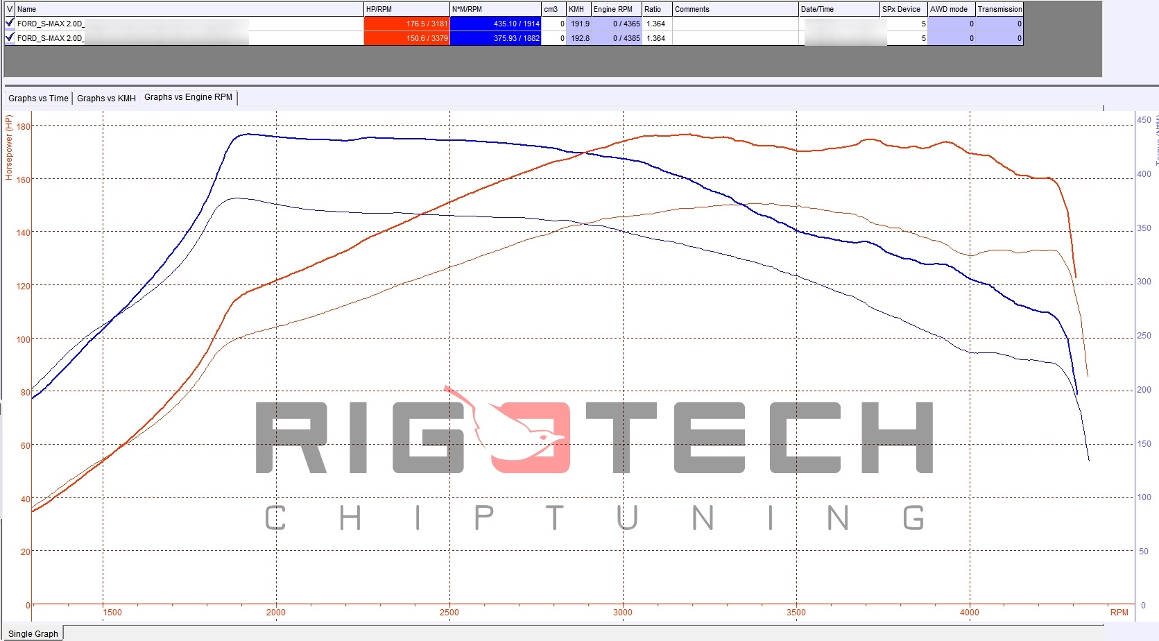Toggle checkbox for second FORD_S-MAX run
The height and width of the screenshot is (641, 1159).
[x=10, y=37]
